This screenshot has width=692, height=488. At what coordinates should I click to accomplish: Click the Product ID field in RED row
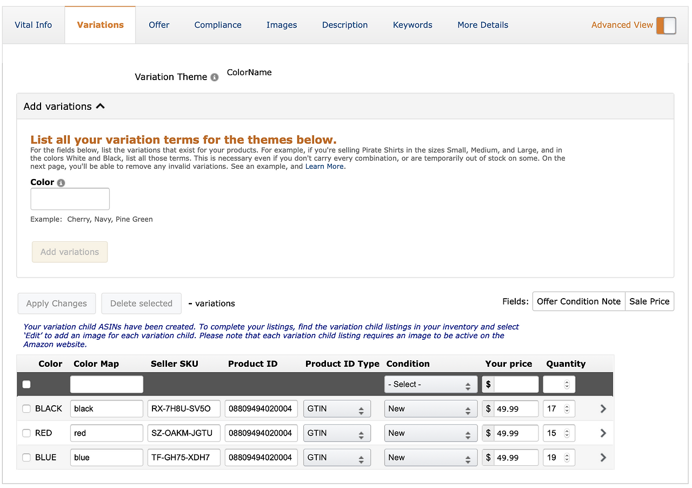coord(262,433)
